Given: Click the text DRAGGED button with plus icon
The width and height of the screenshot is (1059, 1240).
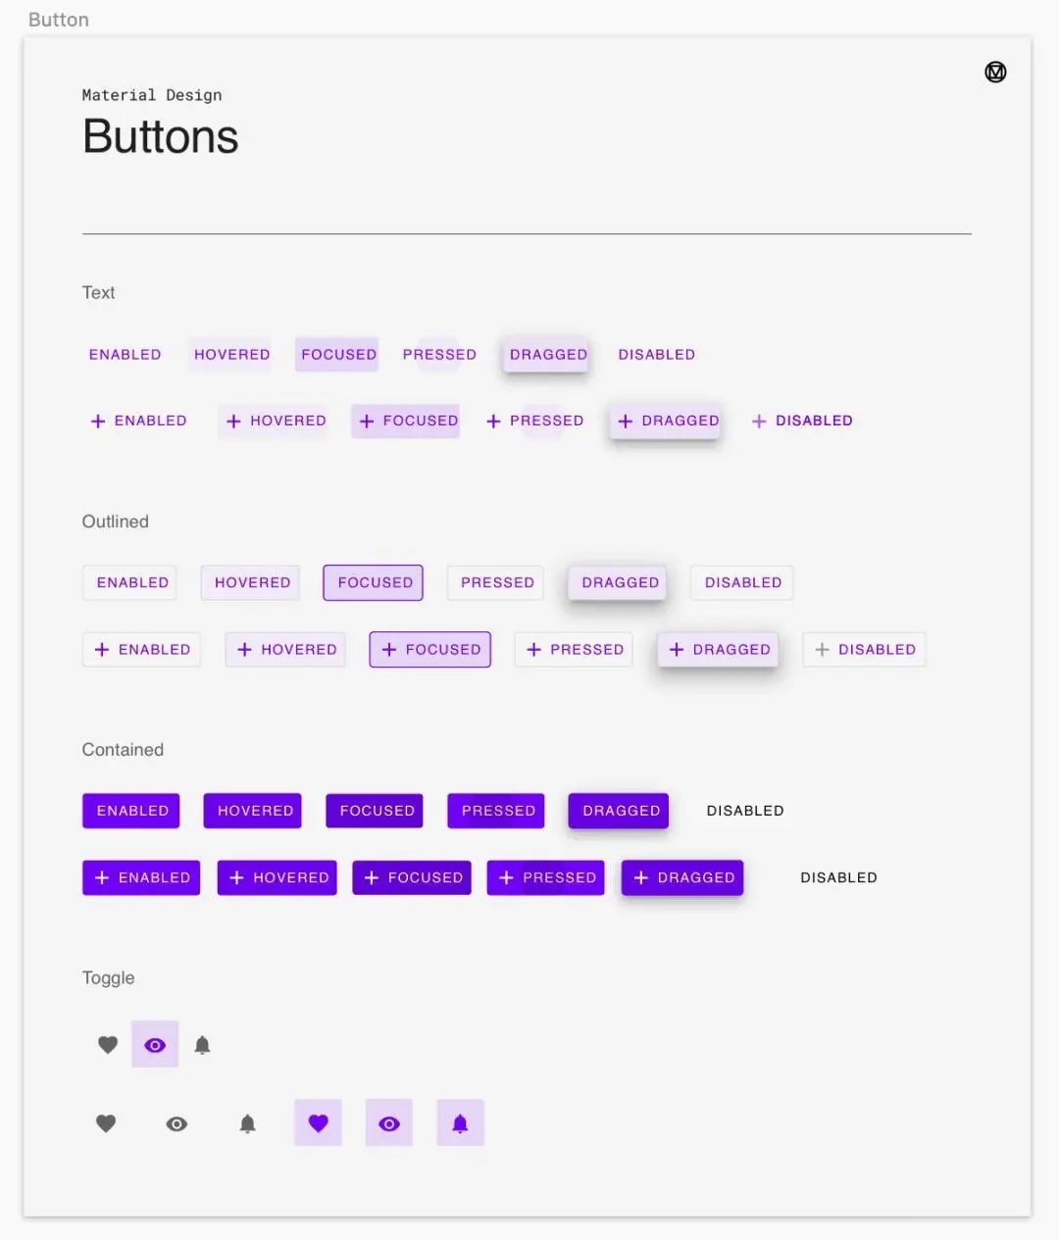Looking at the screenshot, I should pos(667,421).
